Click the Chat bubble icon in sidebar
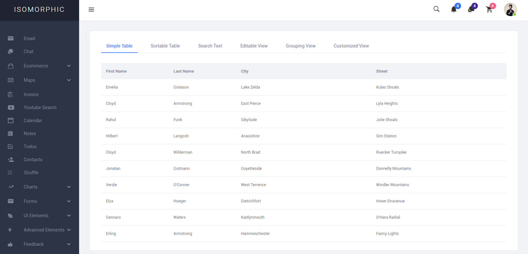The image size is (528, 254). click(x=10, y=52)
